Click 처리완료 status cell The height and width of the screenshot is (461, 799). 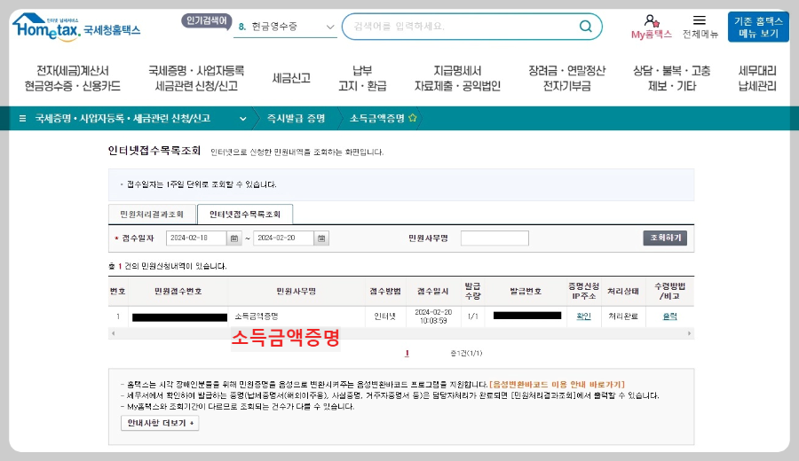(x=623, y=316)
